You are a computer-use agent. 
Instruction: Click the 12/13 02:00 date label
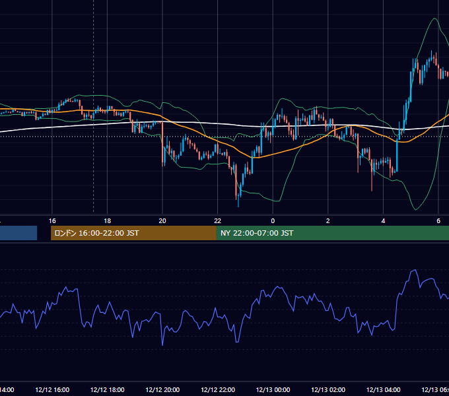point(328,389)
